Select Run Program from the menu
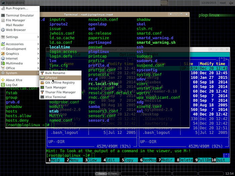 [x=17, y=8]
